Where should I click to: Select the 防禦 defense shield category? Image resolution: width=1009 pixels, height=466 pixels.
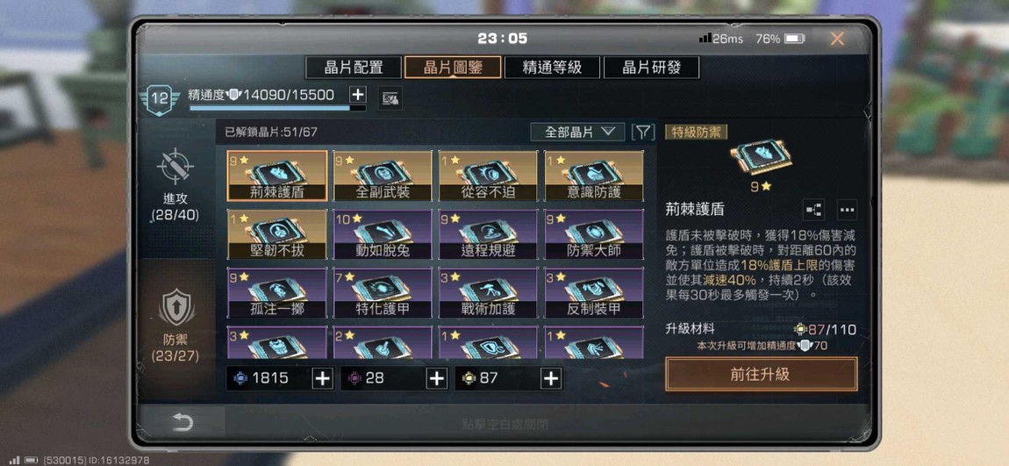(x=175, y=325)
